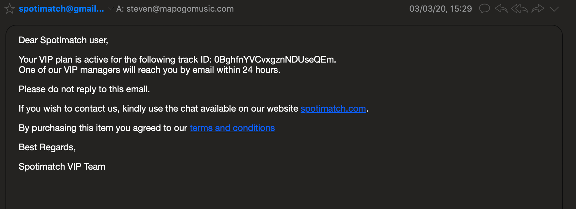Click the 'Best Regards,' closing text
Viewport: 576px width, 209px height.
point(47,147)
